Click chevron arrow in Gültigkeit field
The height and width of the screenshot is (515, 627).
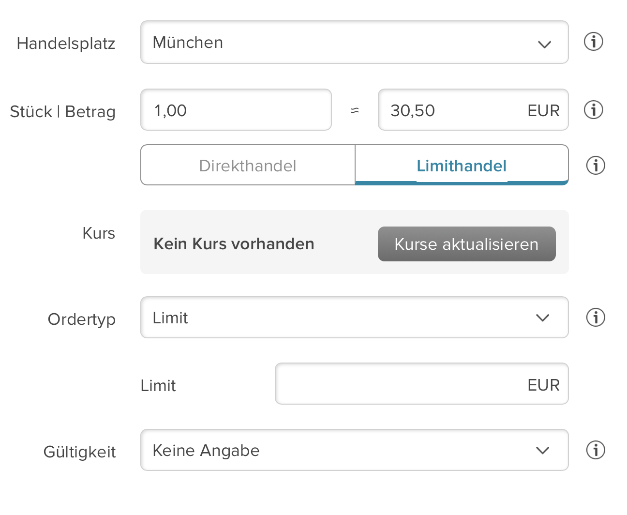click(542, 451)
